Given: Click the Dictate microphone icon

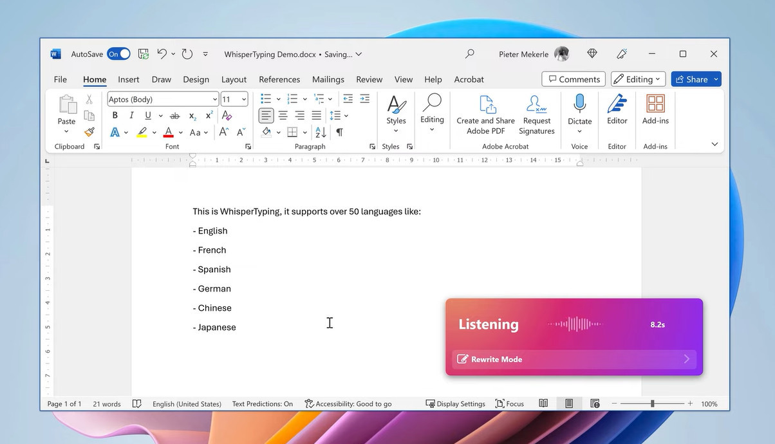Looking at the screenshot, I should [x=579, y=104].
